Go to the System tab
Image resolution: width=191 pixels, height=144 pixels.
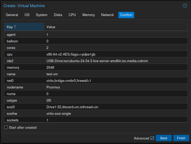[41, 15]
